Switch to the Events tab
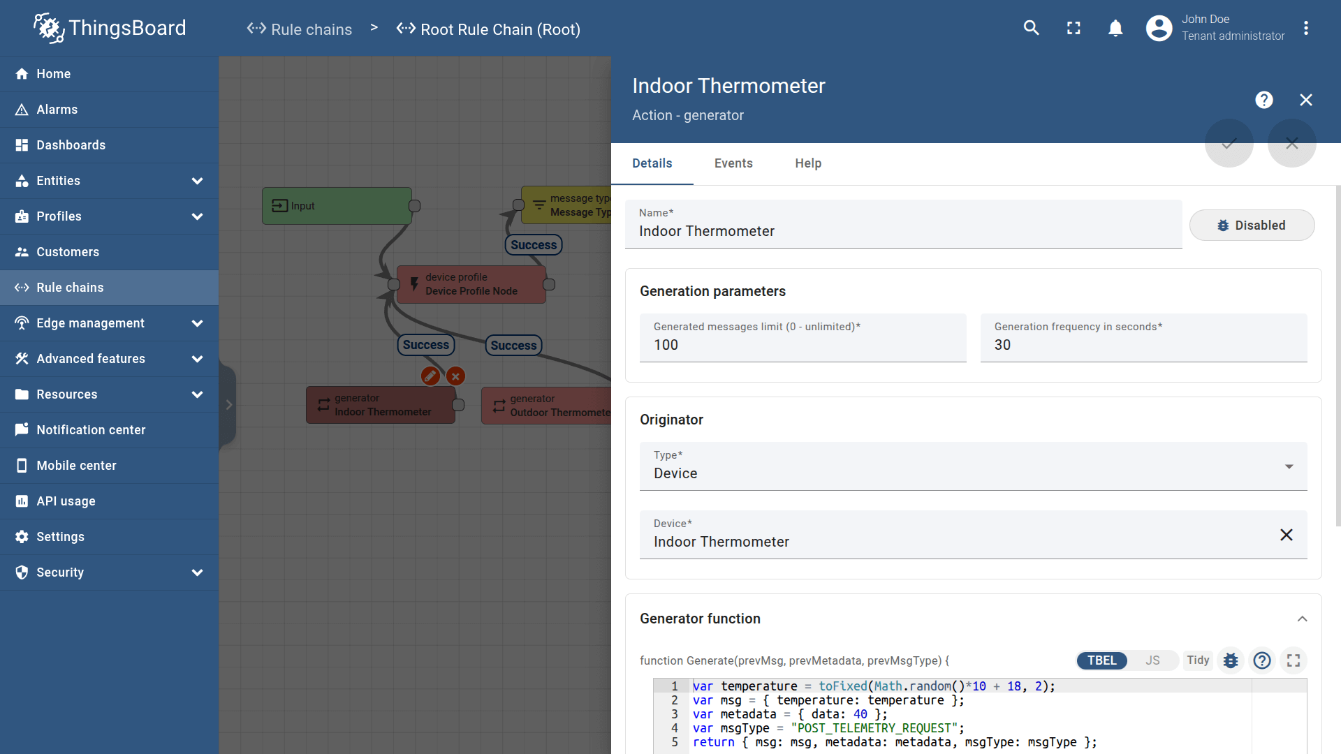 [x=733, y=163]
